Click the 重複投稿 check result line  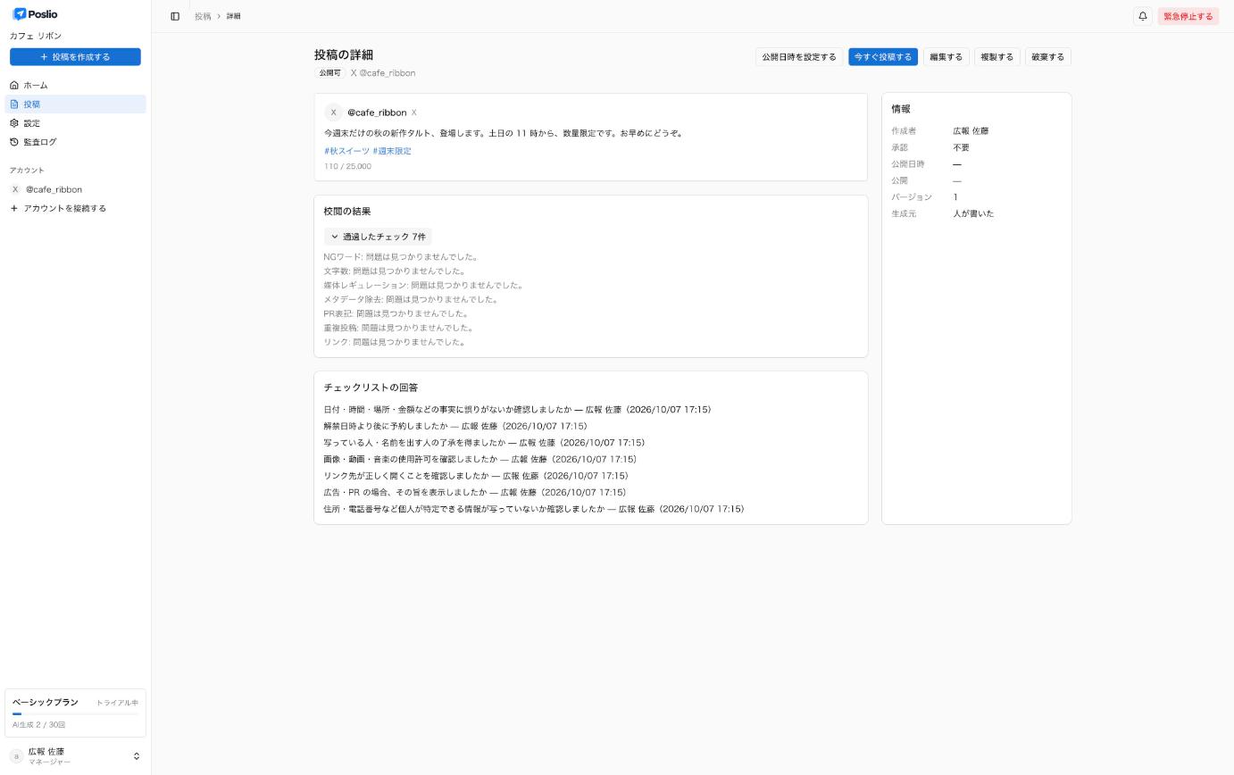(398, 328)
